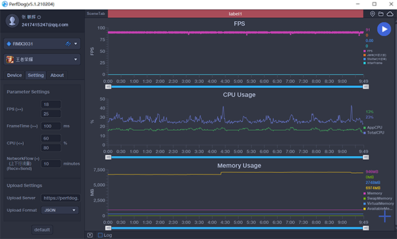Open the Upload Format JSON dropdown
The height and width of the screenshot is (239, 397).
coord(60,210)
